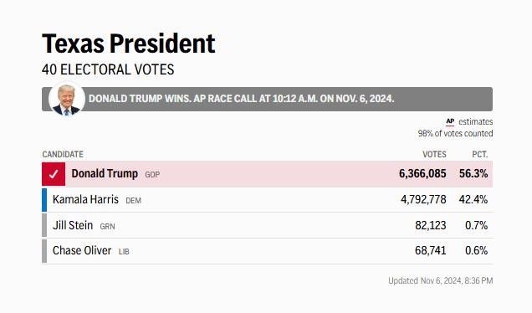Click Trump's vote total 6,366,085
Screen dimensions: 532x313
tap(422, 174)
